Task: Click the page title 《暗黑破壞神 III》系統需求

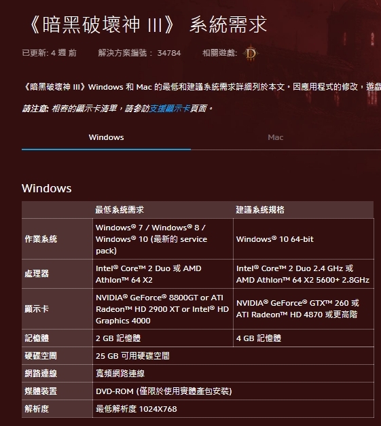Action: [x=147, y=24]
